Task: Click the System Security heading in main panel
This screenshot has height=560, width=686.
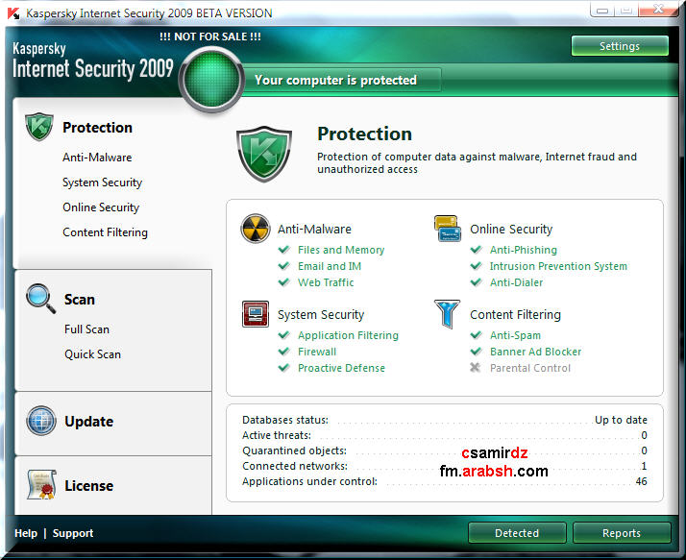Action: coord(321,314)
